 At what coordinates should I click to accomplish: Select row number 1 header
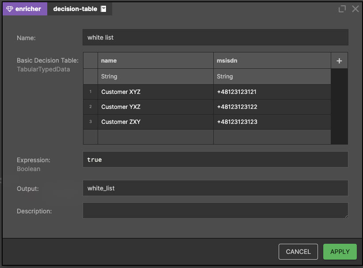point(91,92)
